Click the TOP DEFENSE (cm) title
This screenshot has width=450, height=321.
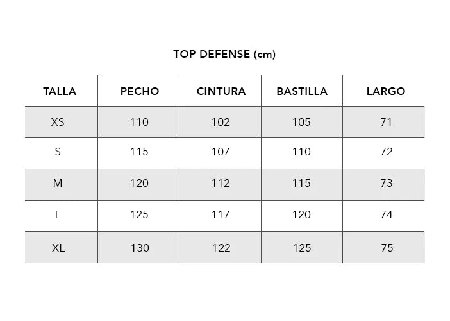[x=224, y=54]
